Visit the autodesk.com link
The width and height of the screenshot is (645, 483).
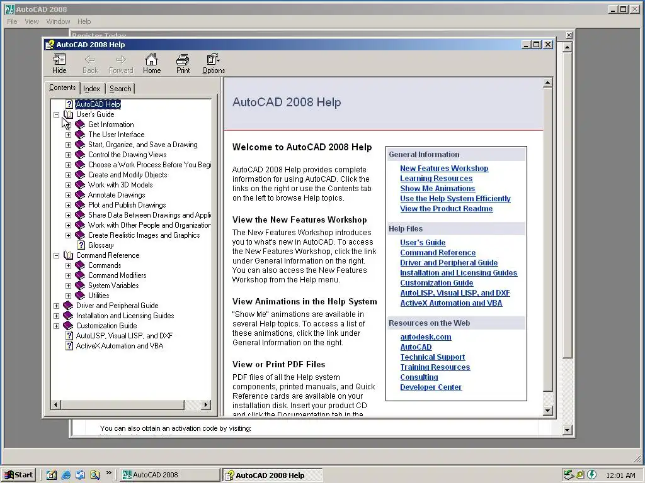tap(426, 337)
